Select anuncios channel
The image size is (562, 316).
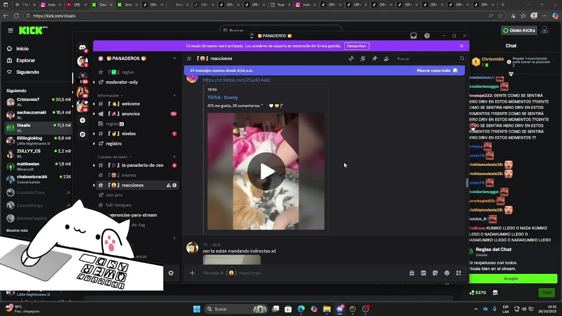(x=137, y=114)
